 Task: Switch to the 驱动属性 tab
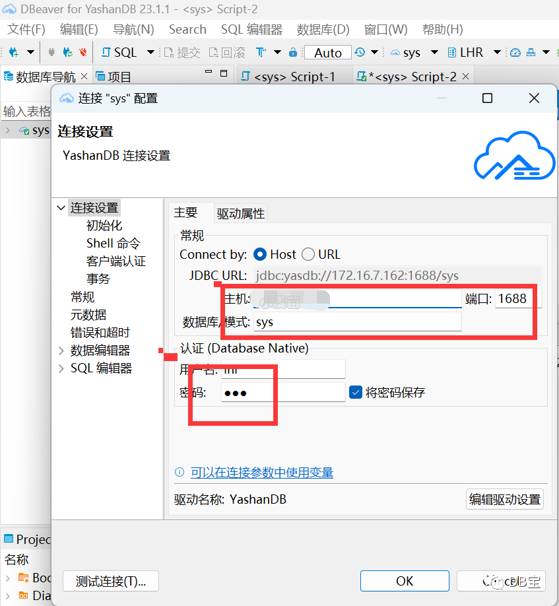[x=241, y=213]
